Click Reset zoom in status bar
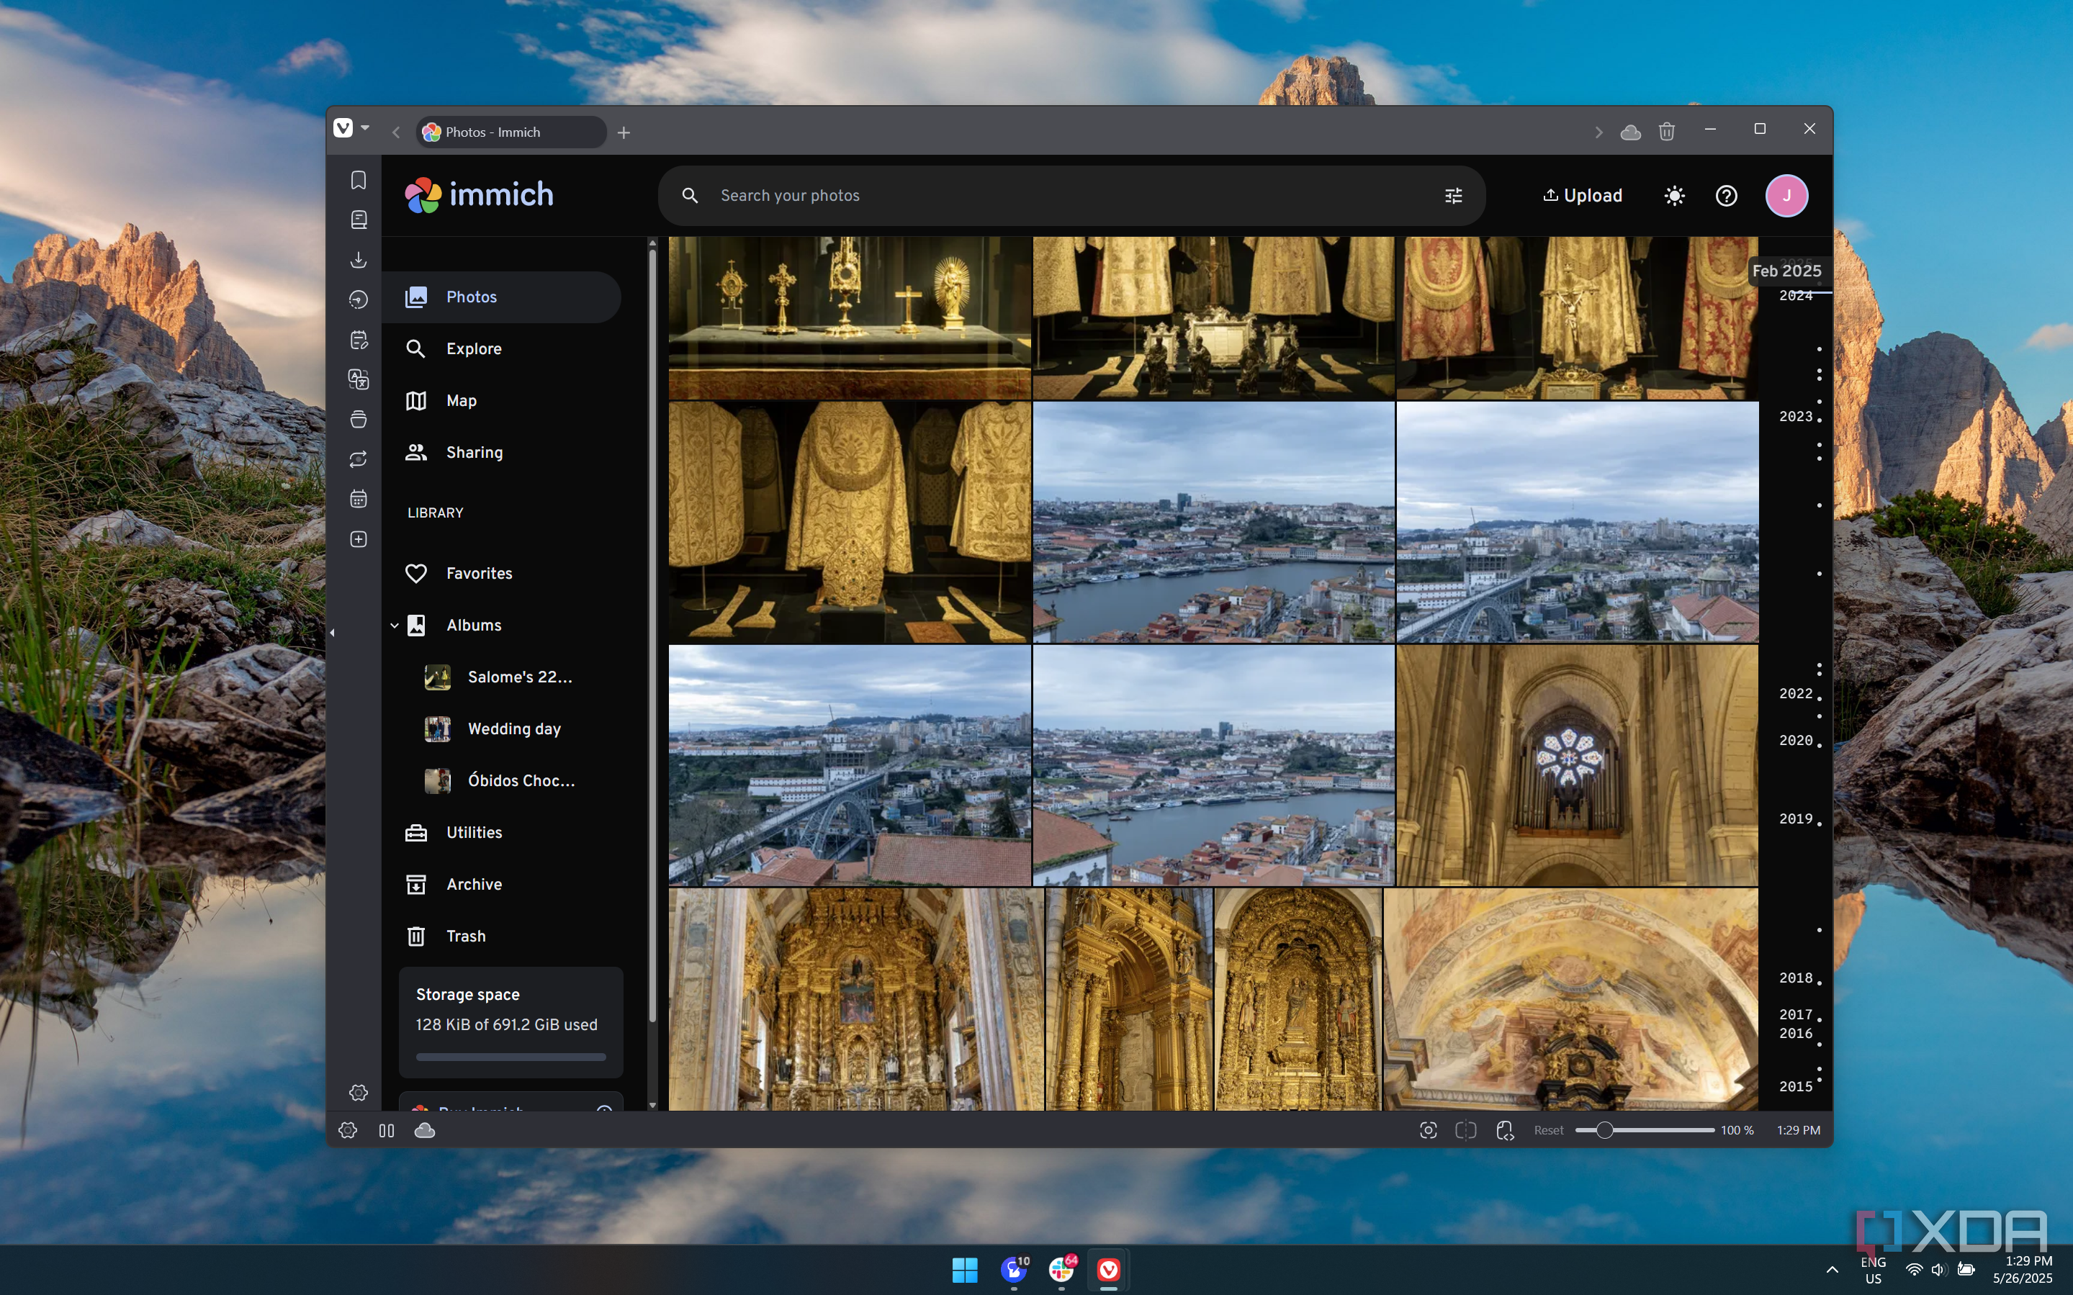Screen dimensions: 2073x1295 (1548, 1131)
